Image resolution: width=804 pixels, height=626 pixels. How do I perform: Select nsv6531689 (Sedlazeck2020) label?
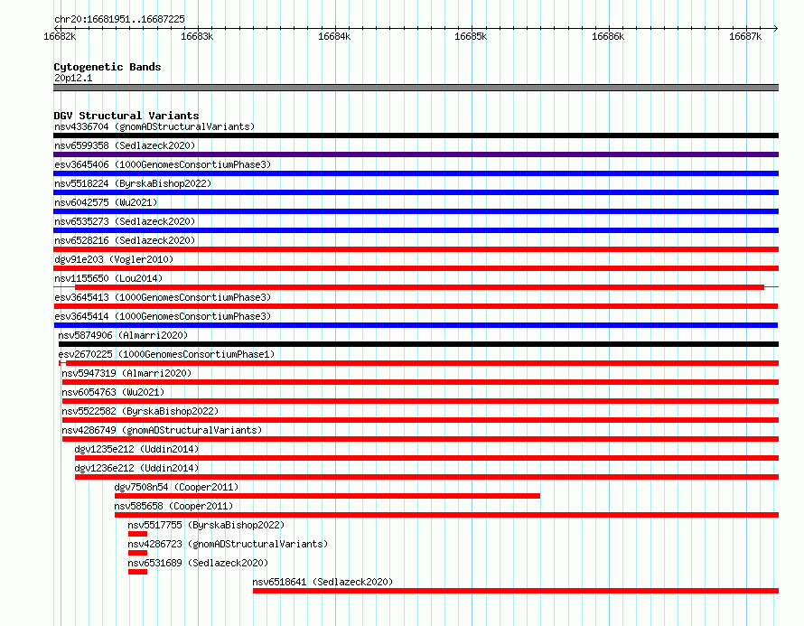pos(198,563)
